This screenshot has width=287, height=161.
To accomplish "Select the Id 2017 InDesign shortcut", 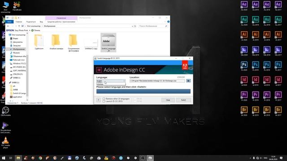I will point(278,81).
